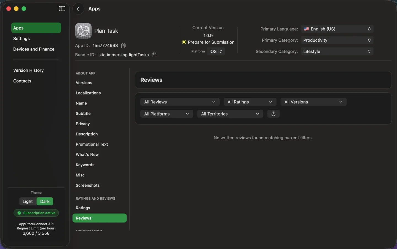Click the request limit value 3,600 / 3,558

pyautogui.click(x=36, y=233)
